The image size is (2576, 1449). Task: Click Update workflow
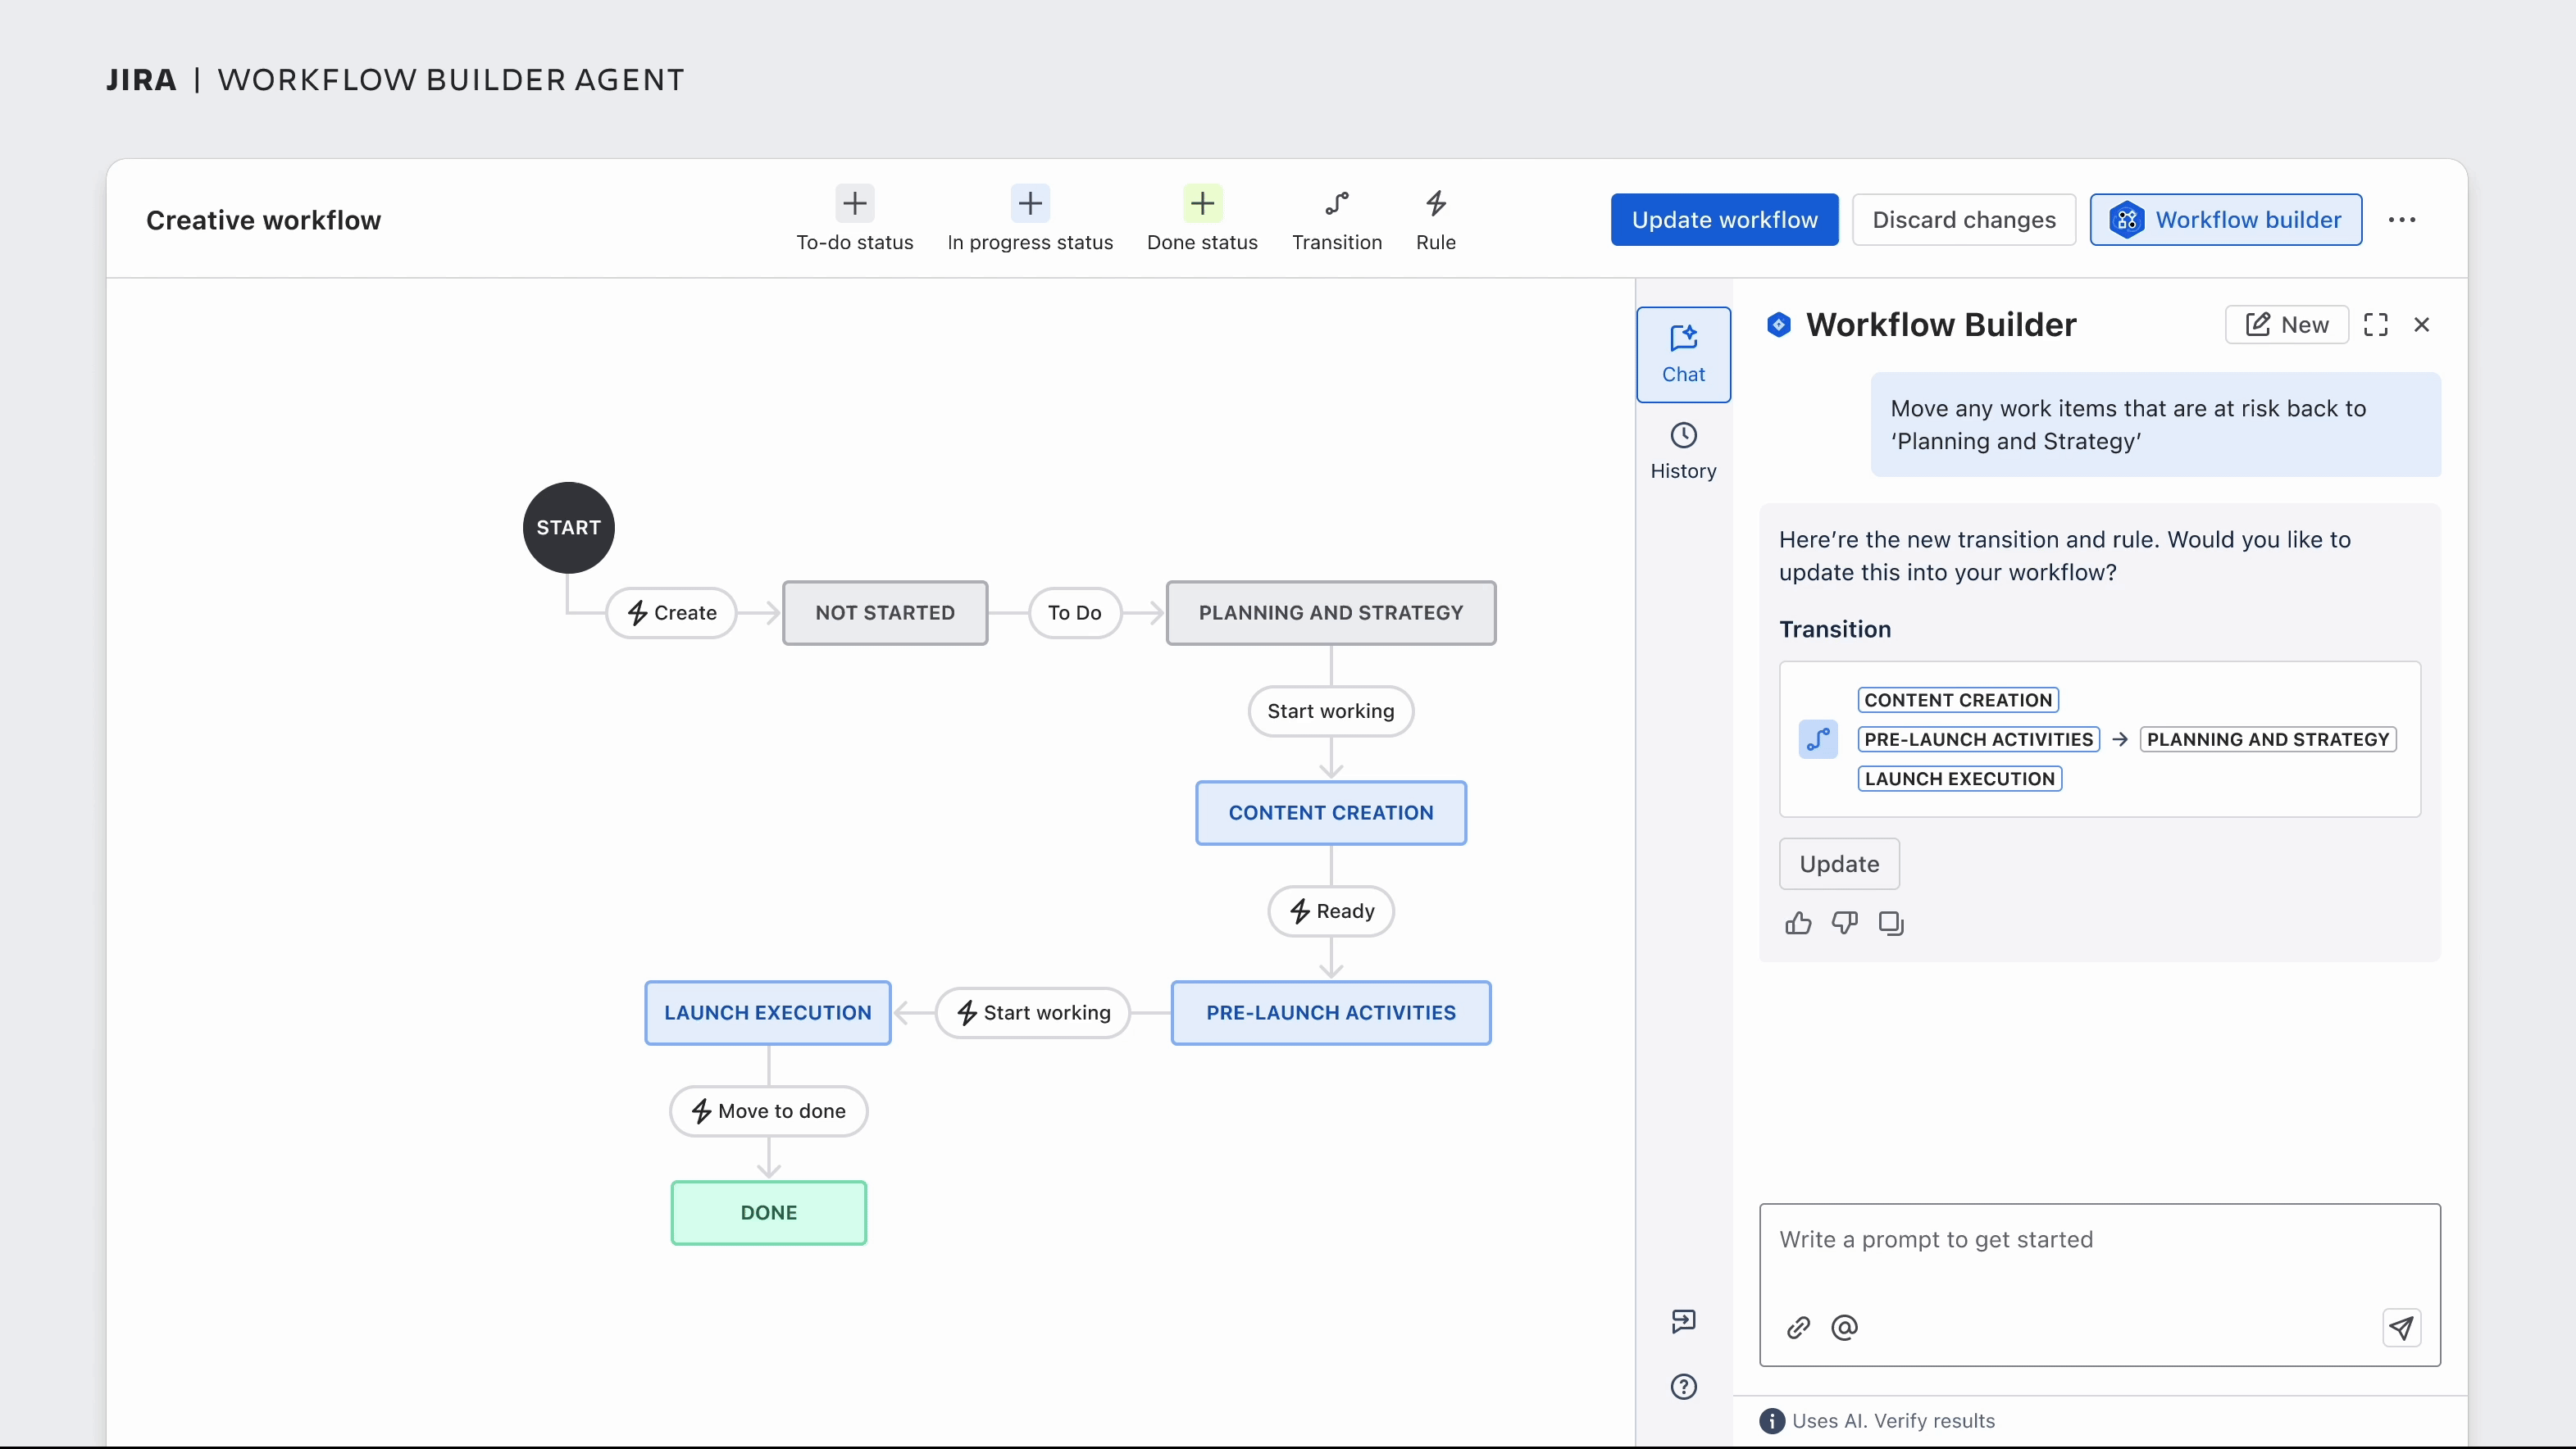(x=1725, y=219)
